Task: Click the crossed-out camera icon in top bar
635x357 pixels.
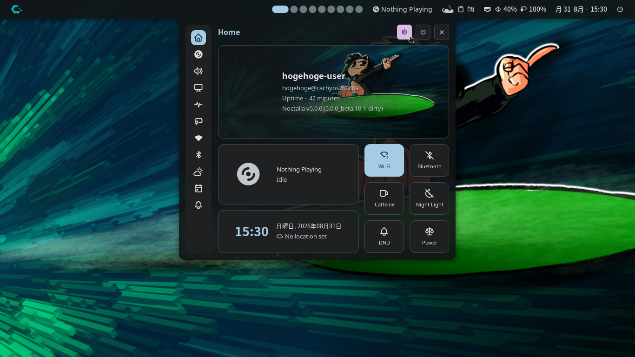Action: click(x=471, y=9)
